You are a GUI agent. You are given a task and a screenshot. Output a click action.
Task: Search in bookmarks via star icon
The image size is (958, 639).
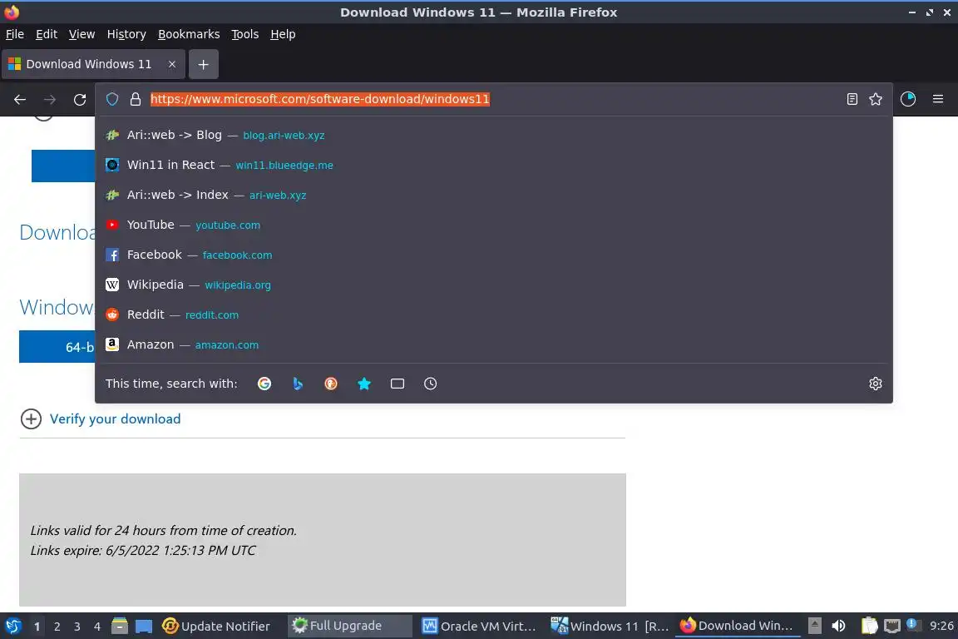click(x=364, y=384)
